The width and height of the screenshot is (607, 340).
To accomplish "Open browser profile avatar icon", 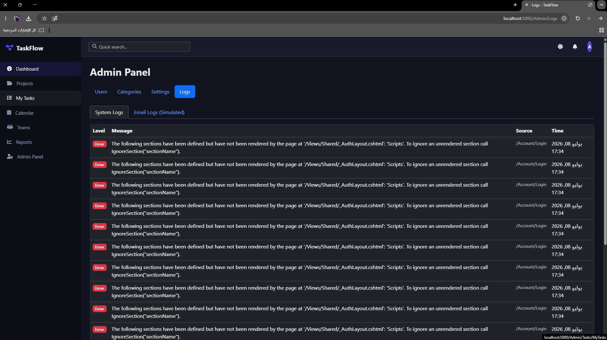I will point(17,18).
